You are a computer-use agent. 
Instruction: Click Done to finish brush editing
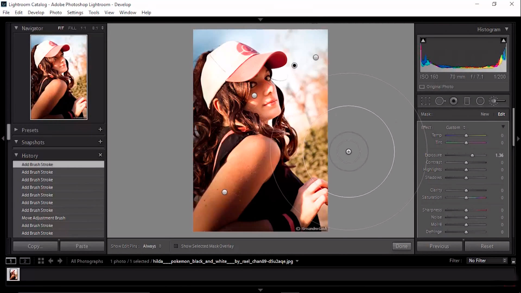[402, 246]
